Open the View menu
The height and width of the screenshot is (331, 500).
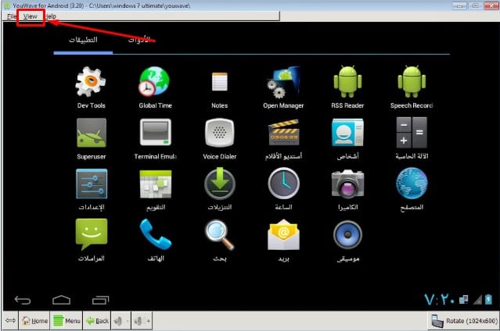31,16
